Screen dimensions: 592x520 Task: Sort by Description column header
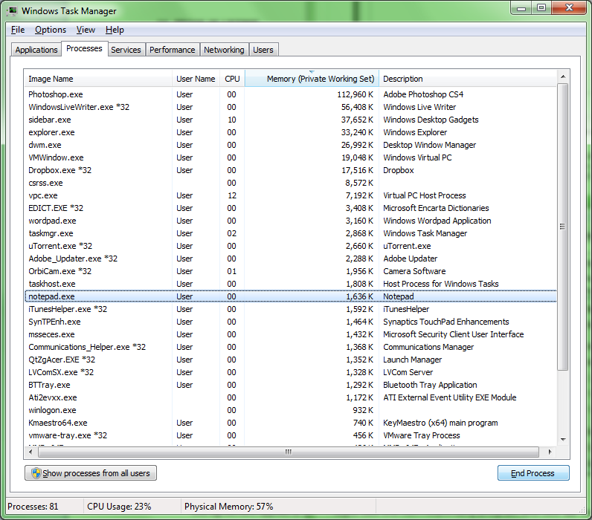click(467, 79)
